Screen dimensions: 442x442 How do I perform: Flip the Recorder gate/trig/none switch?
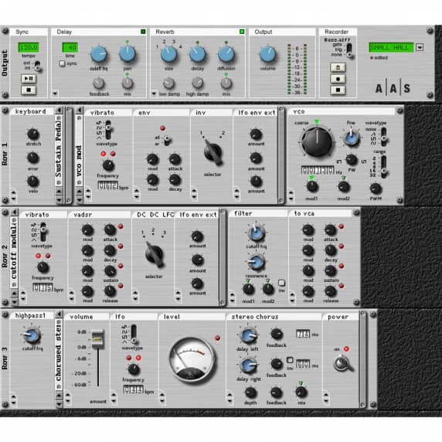tap(349, 51)
